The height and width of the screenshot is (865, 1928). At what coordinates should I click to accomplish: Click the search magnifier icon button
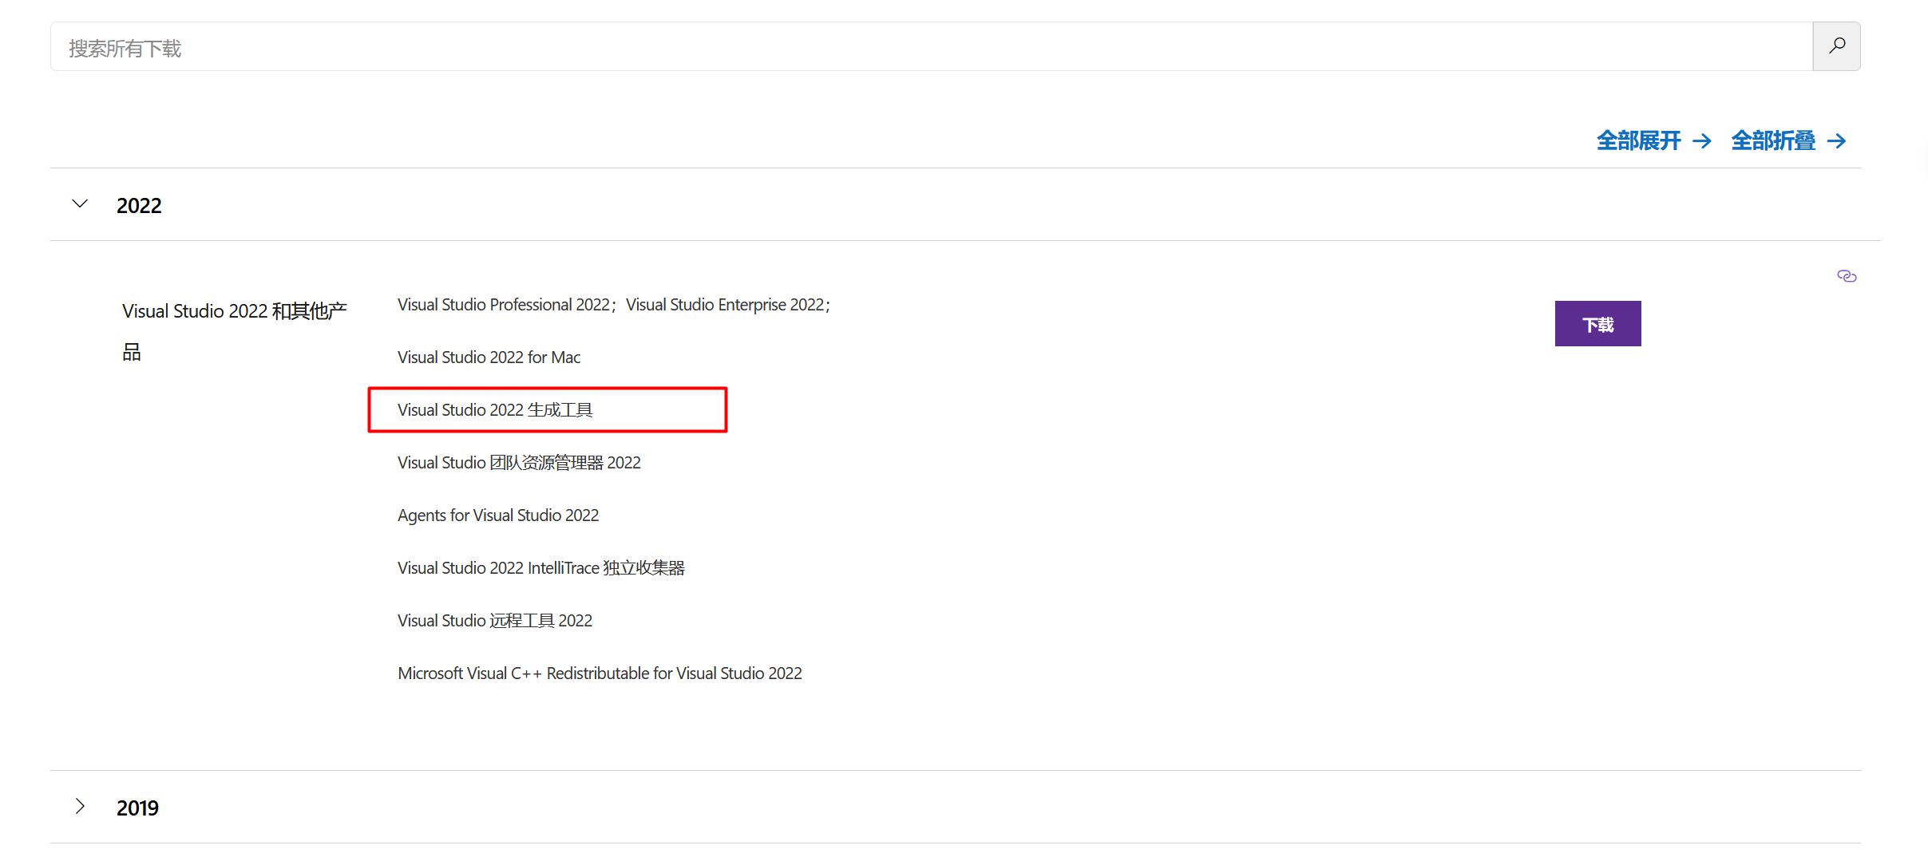[1836, 46]
